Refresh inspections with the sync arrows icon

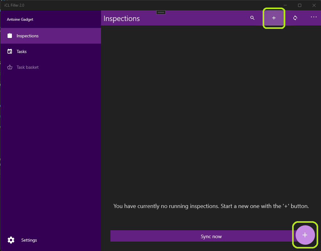click(295, 18)
